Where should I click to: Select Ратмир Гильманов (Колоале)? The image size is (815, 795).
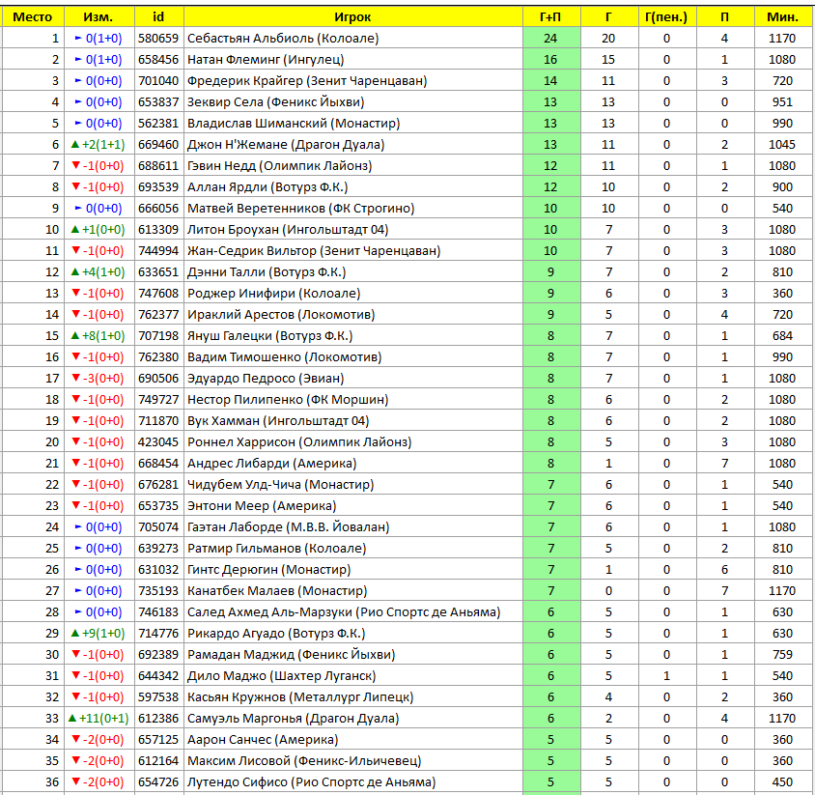[276, 549]
